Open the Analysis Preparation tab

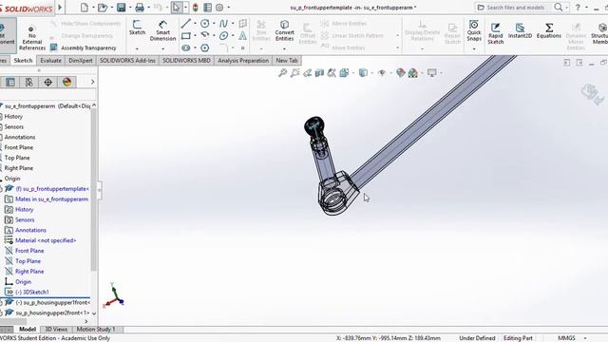[243, 60]
